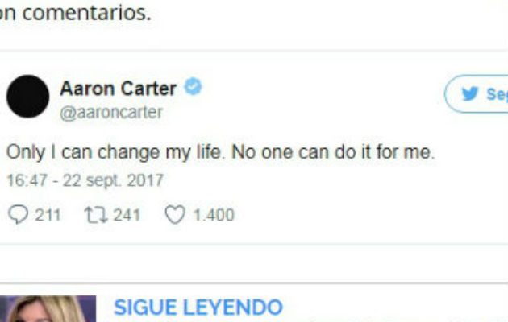The width and height of the screenshot is (508, 322).
Task: Open the @aaroncarter handle link
Action: pos(111,113)
